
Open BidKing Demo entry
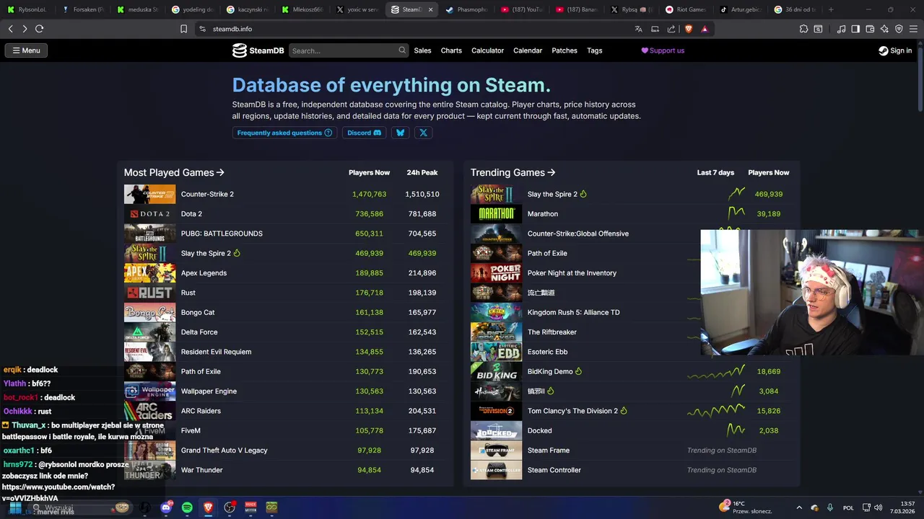pos(550,371)
